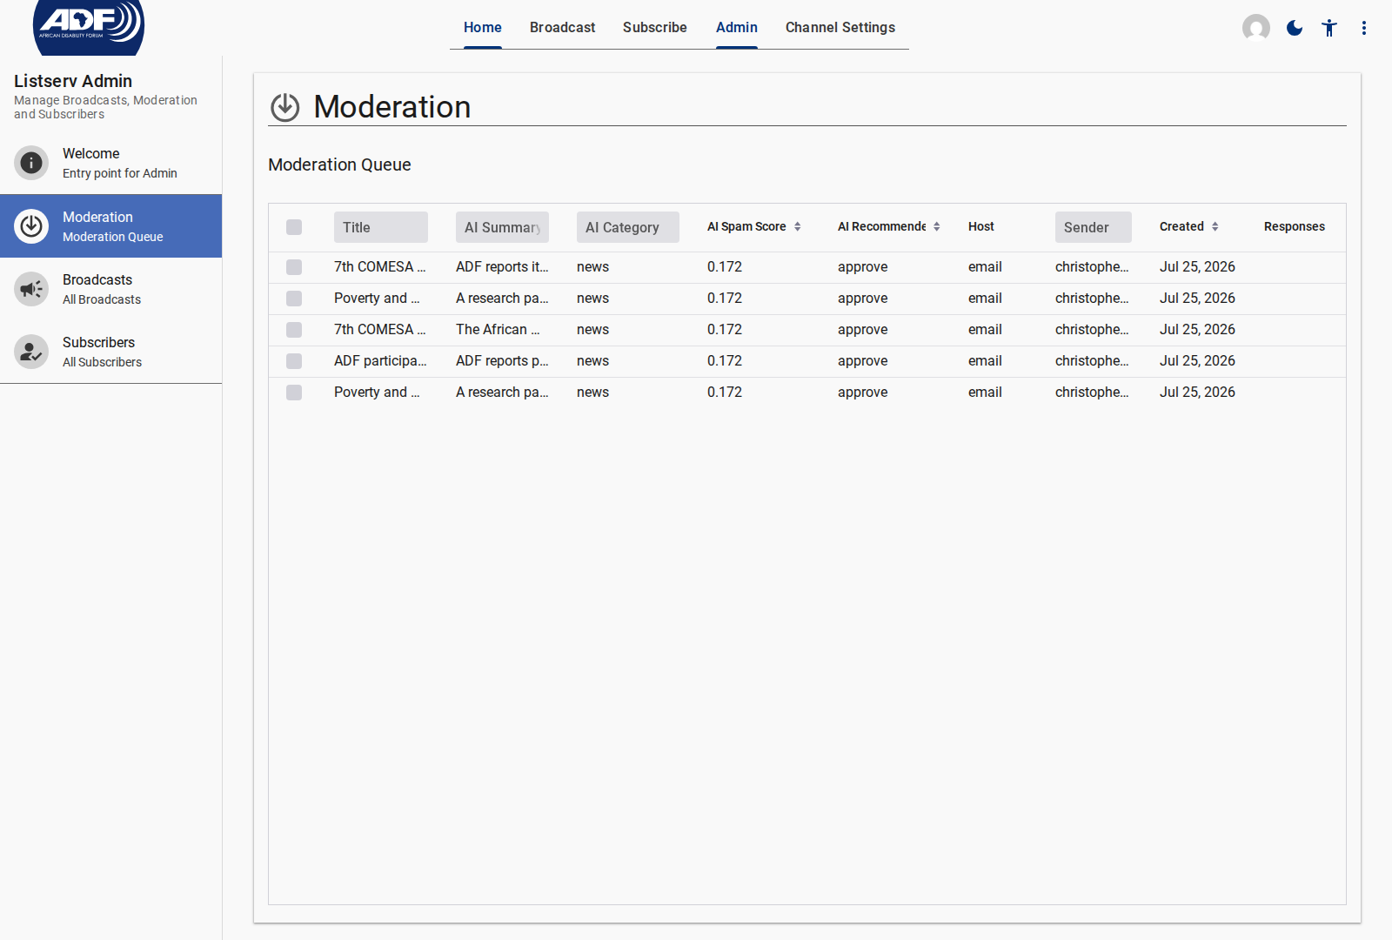The height and width of the screenshot is (940, 1392).
Task: Switch to the Admin tab
Action: [737, 27]
